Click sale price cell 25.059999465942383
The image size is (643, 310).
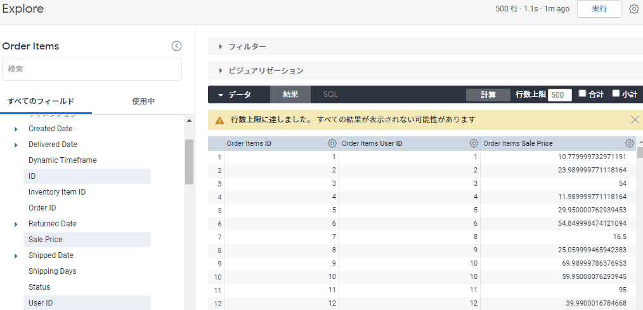click(x=559, y=250)
